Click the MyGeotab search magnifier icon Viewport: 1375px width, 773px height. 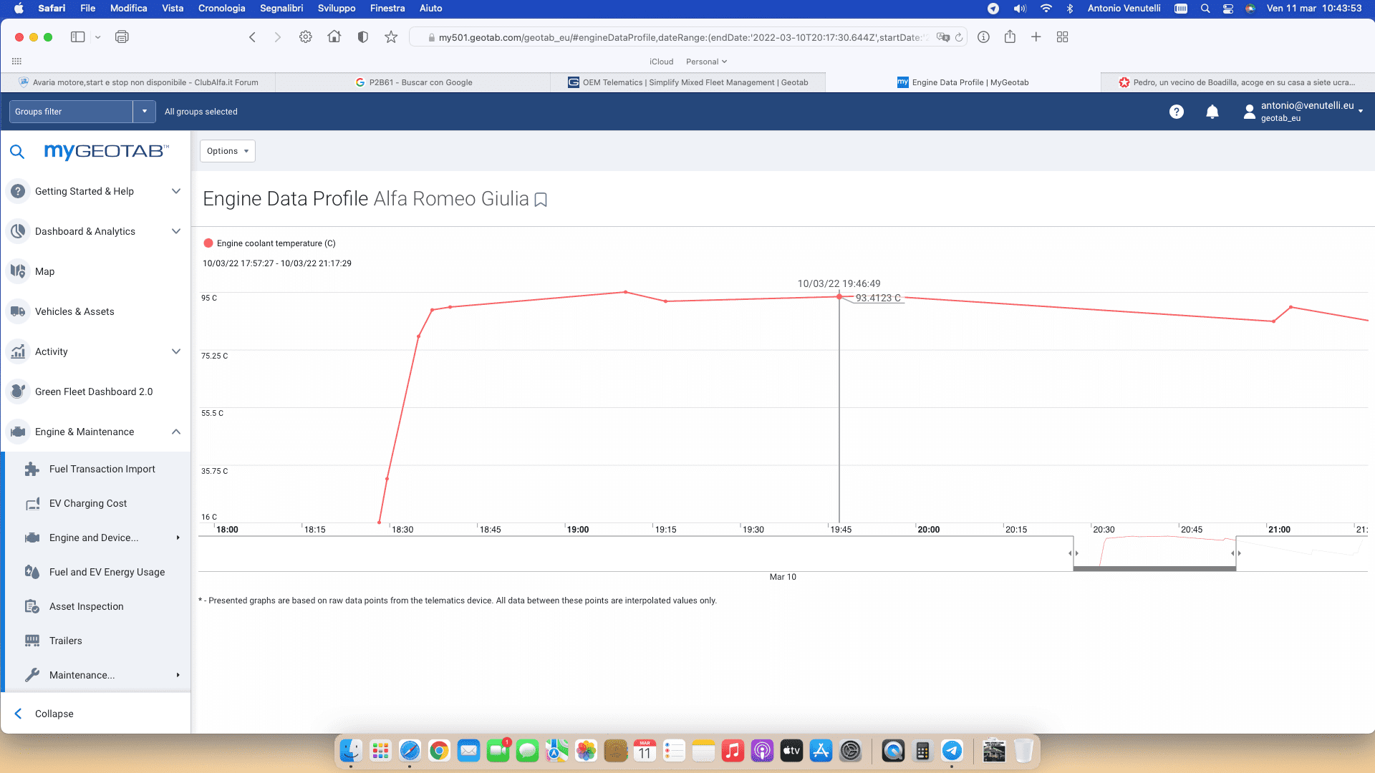[x=17, y=152]
